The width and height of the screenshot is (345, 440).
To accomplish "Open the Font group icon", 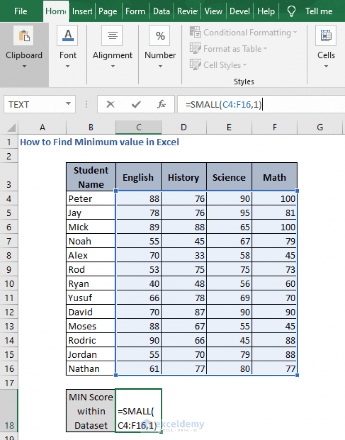I will click(x=67, y=36).
